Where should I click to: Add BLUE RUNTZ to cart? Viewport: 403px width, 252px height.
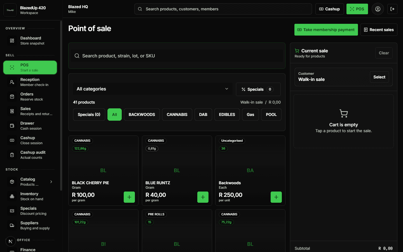coord(203,197)
